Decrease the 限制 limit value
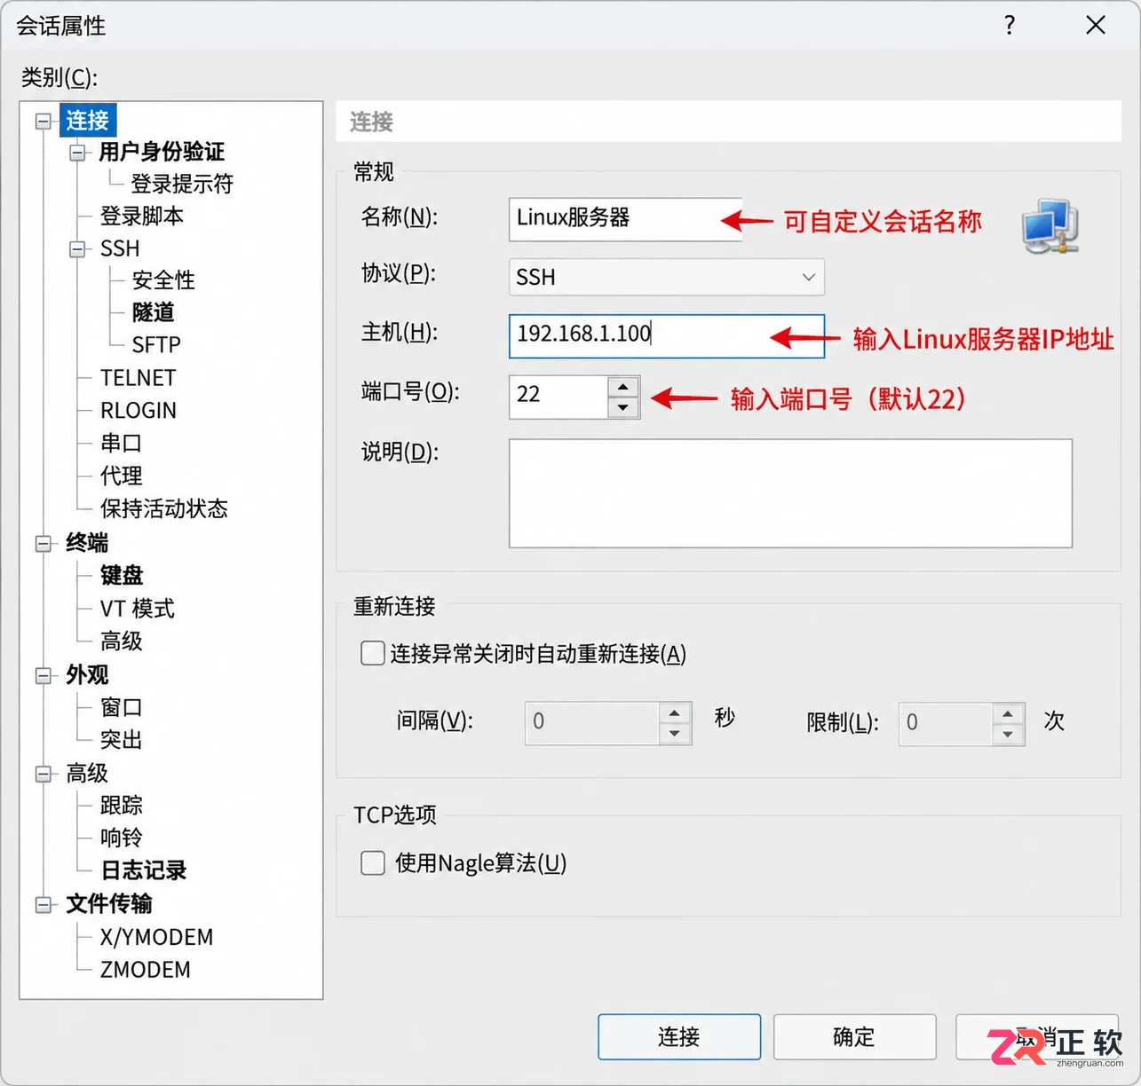The image size is (1141, 1086). coord(1008,734)
